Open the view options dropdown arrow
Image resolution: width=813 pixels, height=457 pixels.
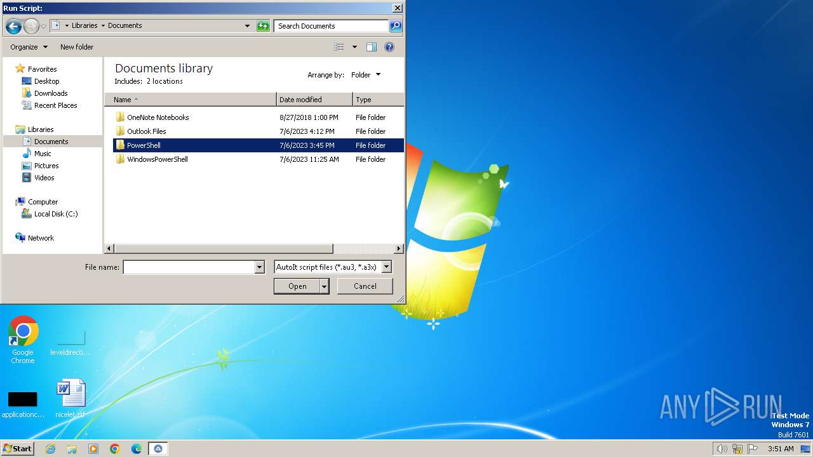354,47
